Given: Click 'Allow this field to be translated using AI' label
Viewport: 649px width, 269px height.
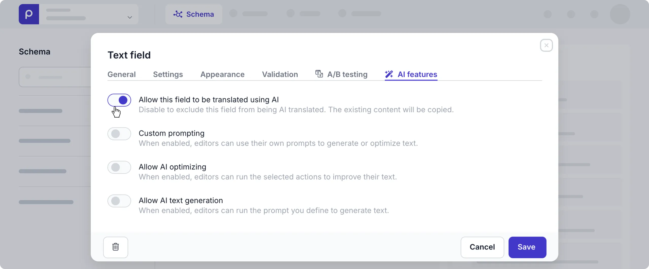Looking at the screenshot, I should coord(209,100).
